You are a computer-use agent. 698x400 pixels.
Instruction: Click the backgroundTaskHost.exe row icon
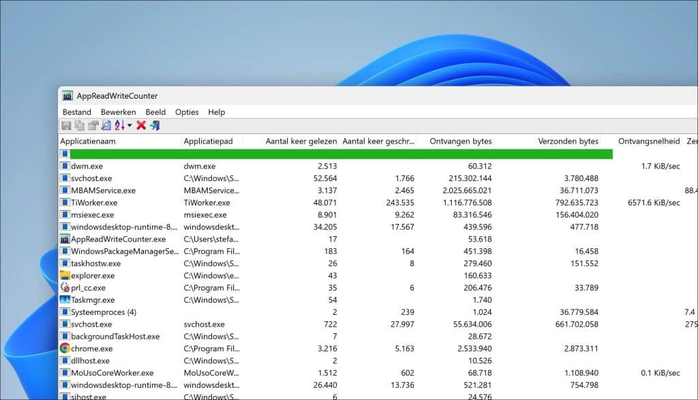(x=65, y=337)
